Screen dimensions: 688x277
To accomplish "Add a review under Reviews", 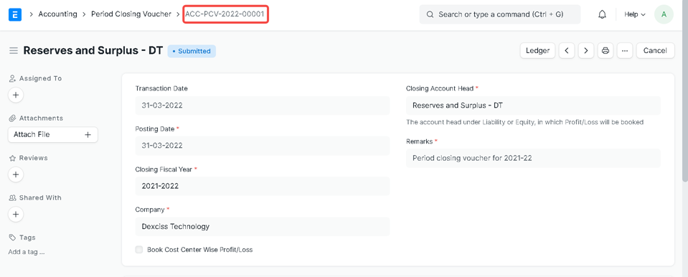I will [16, 174].
